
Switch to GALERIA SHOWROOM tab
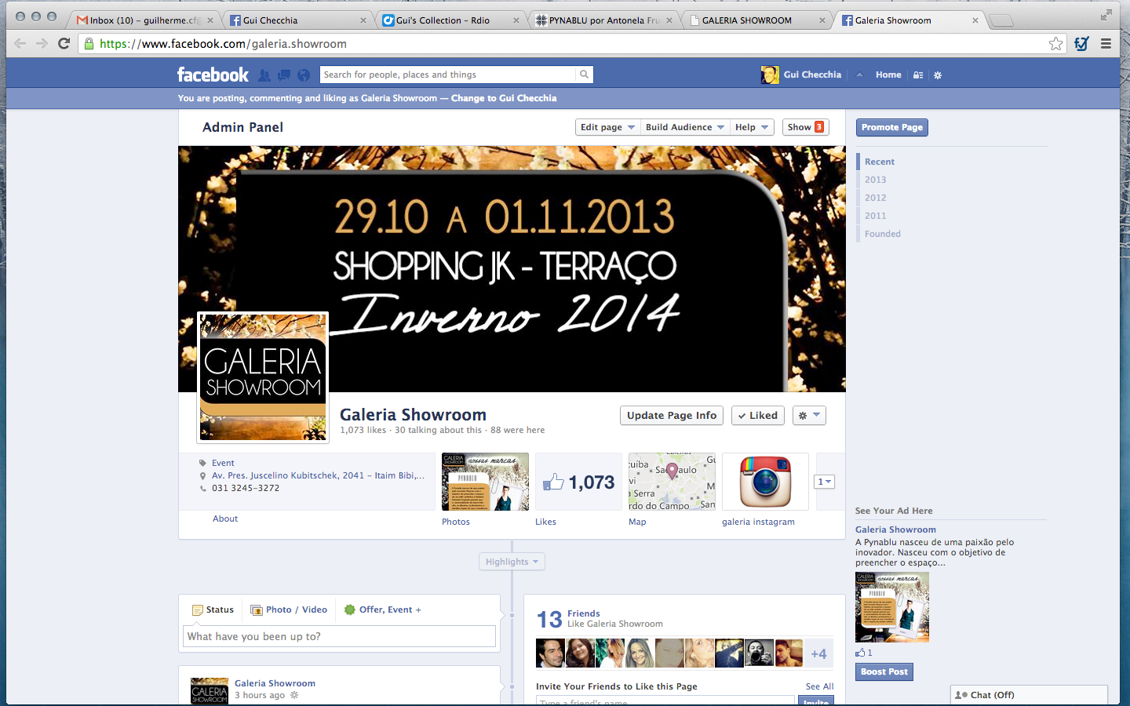click(x=756, y=20)
